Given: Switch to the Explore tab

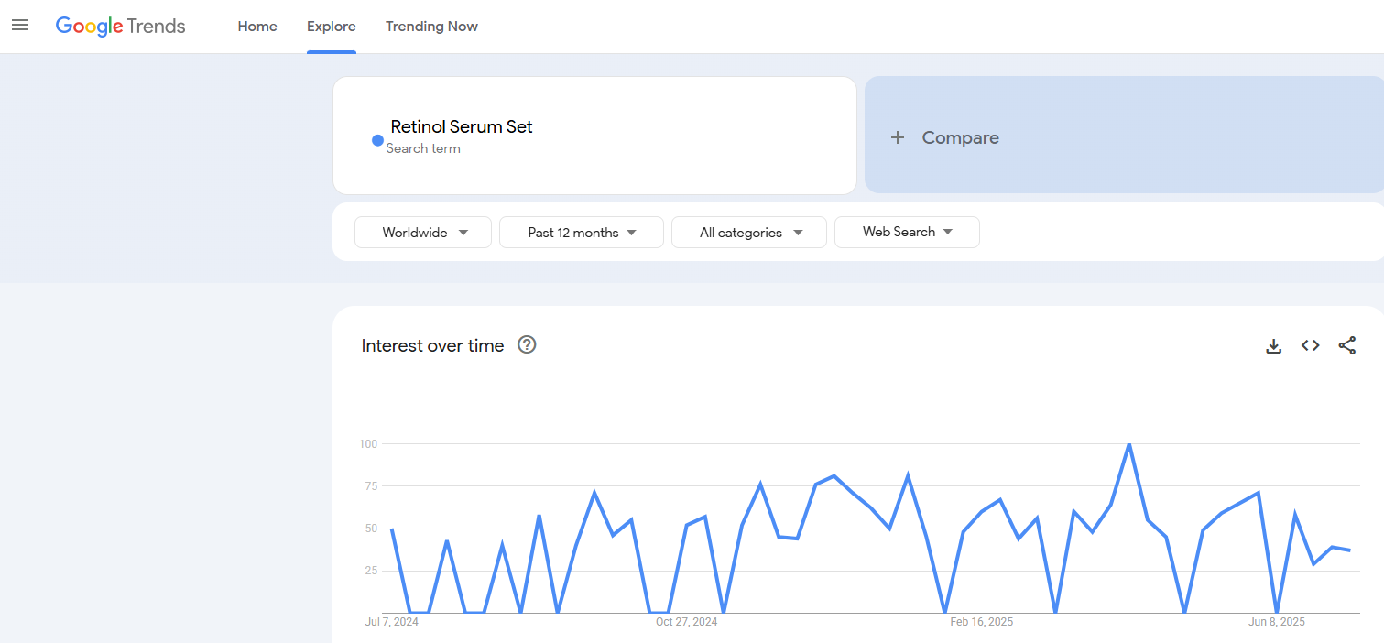Looking at the screenshot, I should (332, 27).
